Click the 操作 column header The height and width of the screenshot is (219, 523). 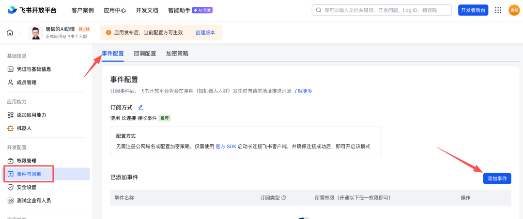tap(466, 198)
